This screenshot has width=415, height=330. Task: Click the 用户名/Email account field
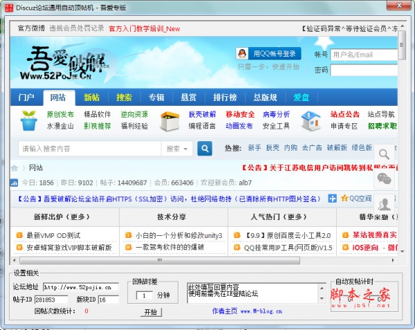(x=364, y=55)
